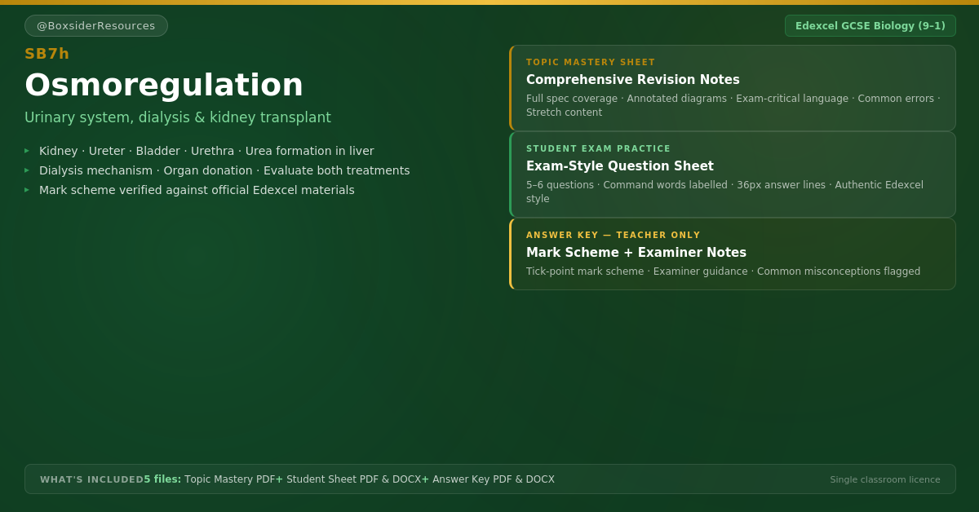Viewport: 979px width, 512px height.
Task: Click the Osmoregulation main title
Action: (164, 85)
